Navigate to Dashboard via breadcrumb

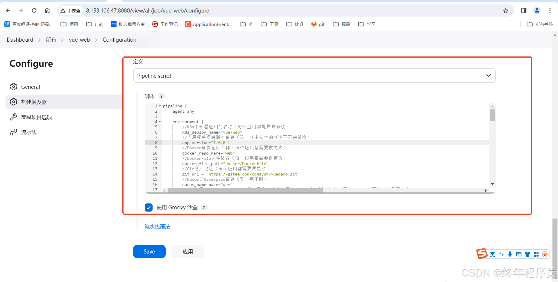(19, 40)
